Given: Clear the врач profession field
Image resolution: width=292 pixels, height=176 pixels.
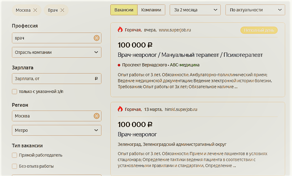Looking at the screenshot, I should click(x=96, y=38).
